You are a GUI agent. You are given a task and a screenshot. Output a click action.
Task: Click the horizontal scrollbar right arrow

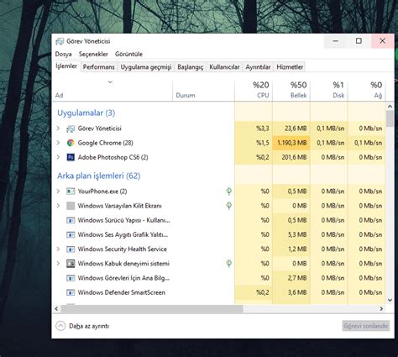(381, 309)
